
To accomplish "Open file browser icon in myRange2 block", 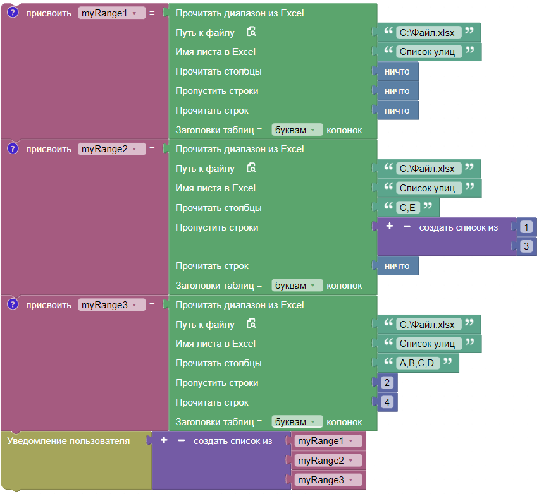I will [251, 168].
